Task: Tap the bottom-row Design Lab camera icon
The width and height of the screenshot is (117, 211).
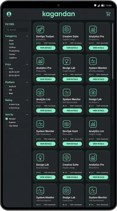Action: (x=67, y=190)
